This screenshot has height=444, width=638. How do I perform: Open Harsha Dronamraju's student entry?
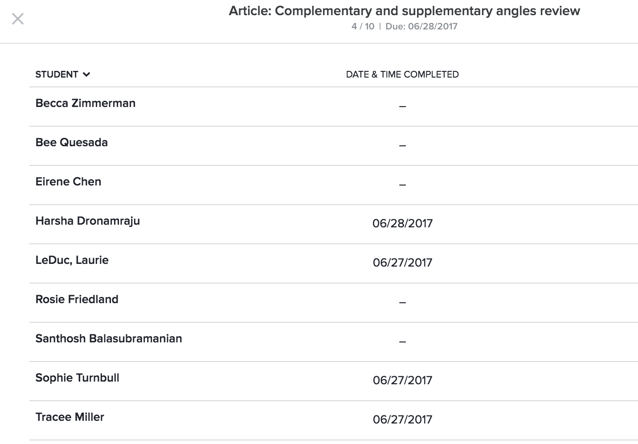tap(87, 221)
